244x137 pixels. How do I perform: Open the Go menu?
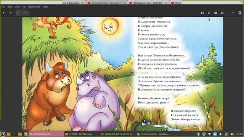click(x=24, y=7)
